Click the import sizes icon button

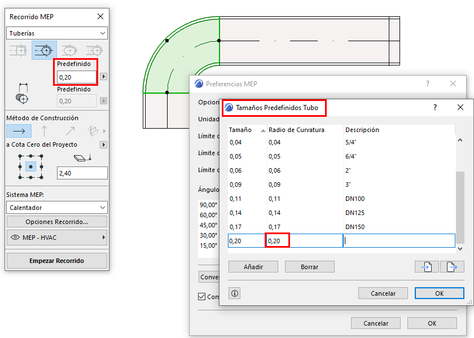[427, 267]
